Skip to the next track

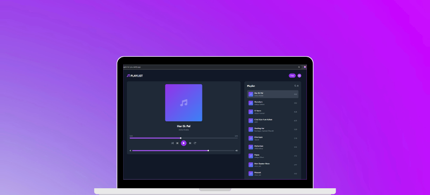click(190, 143)
